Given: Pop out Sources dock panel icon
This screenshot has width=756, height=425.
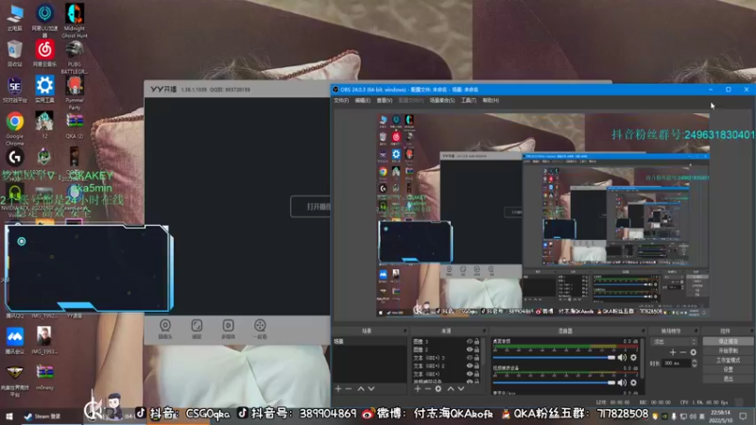Looking at the screenshot, I should coord(484,331).
